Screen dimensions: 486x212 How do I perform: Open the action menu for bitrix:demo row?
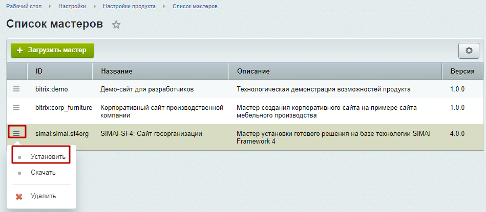[16, 89]
